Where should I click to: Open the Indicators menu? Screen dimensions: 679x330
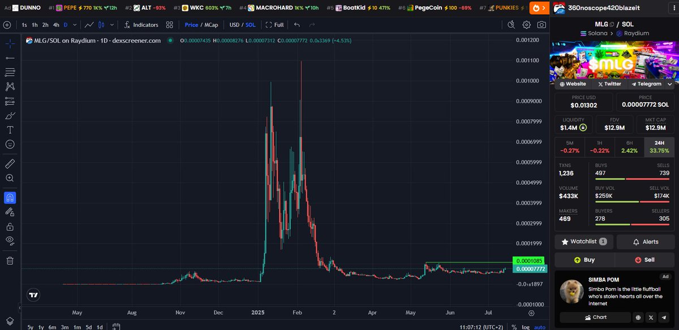141,25
